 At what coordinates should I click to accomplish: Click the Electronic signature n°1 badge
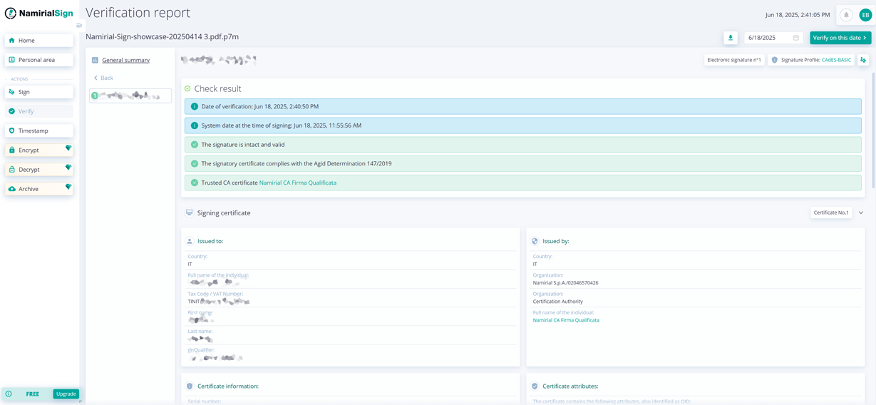point(734,60)
